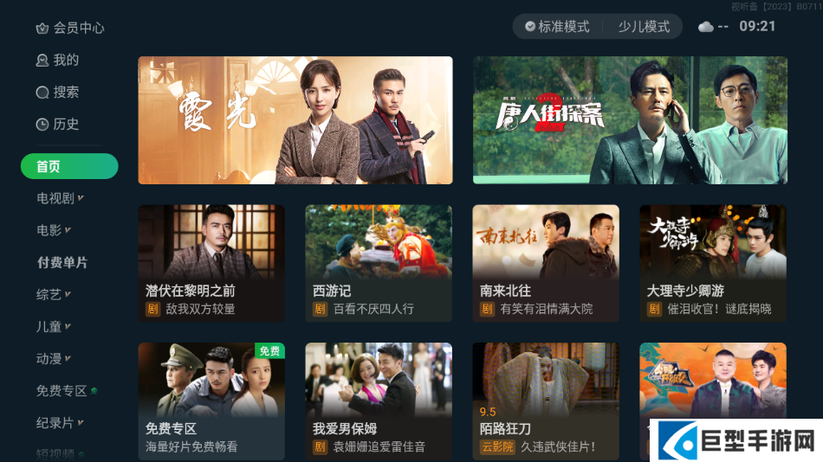Switch to 少儿模式
823x462 pixels.
[644, 26]
